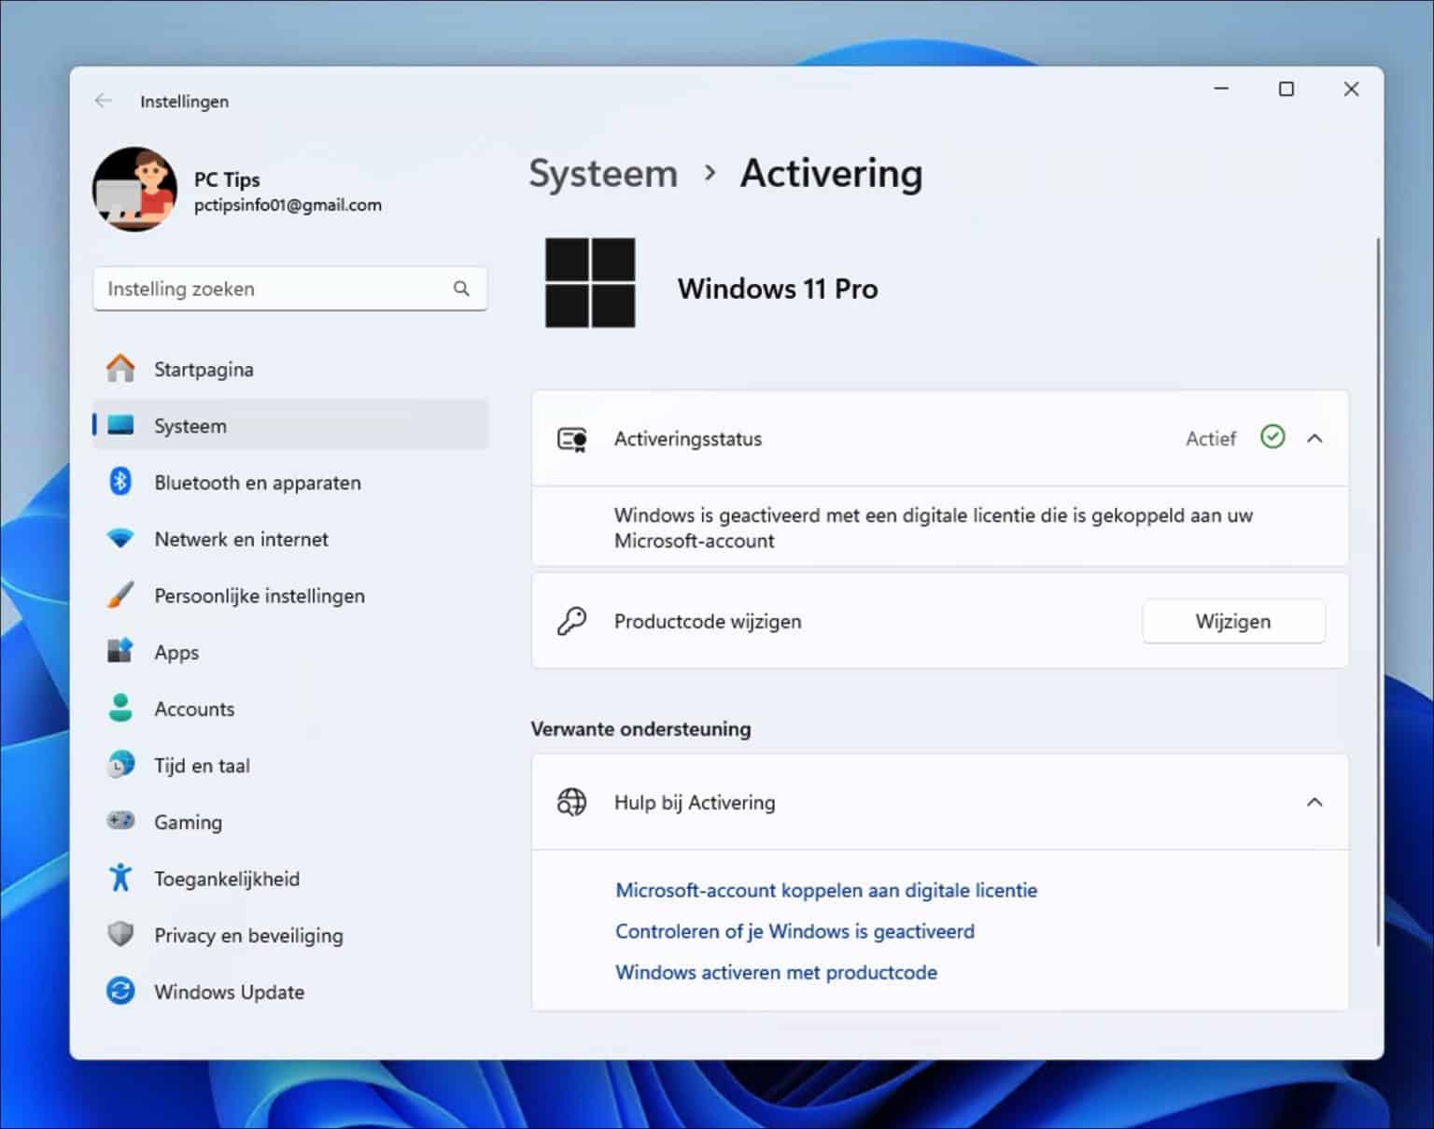Screen dimensions: 1434x1129
Task: Click the key icon next to Productcode wijzigen
Action: point(572,620)
